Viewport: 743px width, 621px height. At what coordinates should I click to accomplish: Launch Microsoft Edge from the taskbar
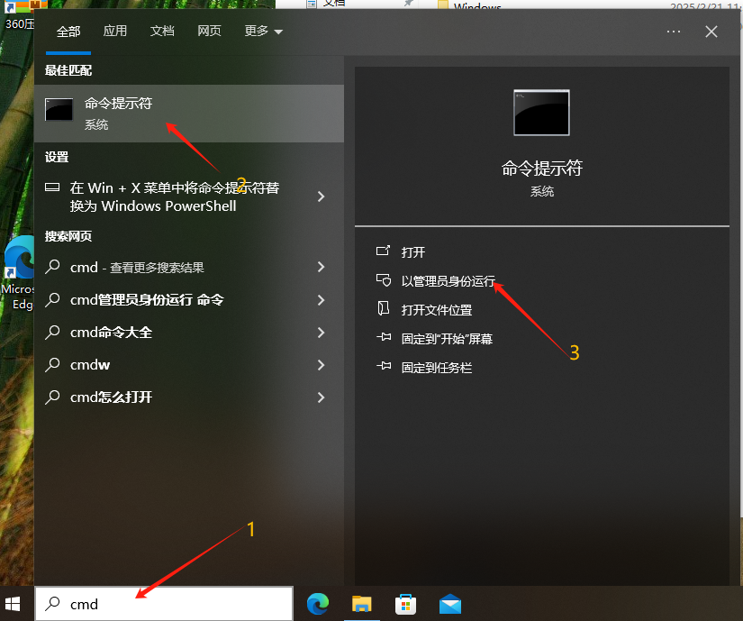click(318, 604)
